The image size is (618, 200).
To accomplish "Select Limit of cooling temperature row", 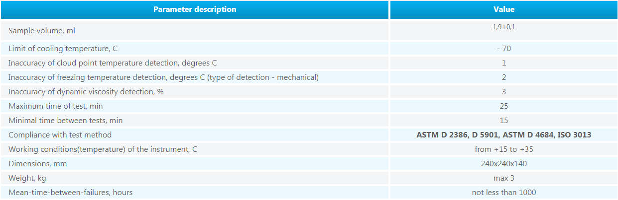I will point(309,49).
